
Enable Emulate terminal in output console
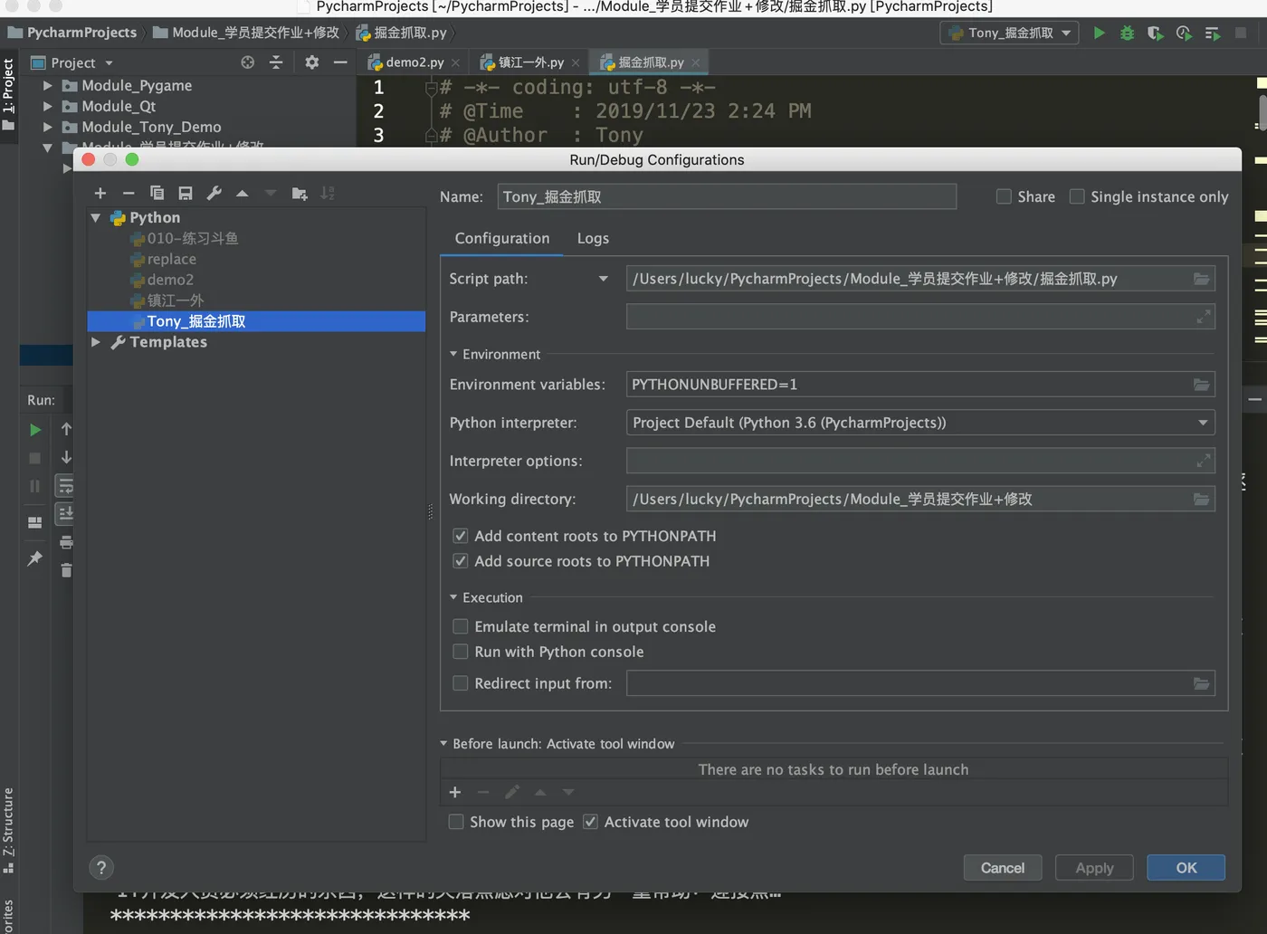460,626
